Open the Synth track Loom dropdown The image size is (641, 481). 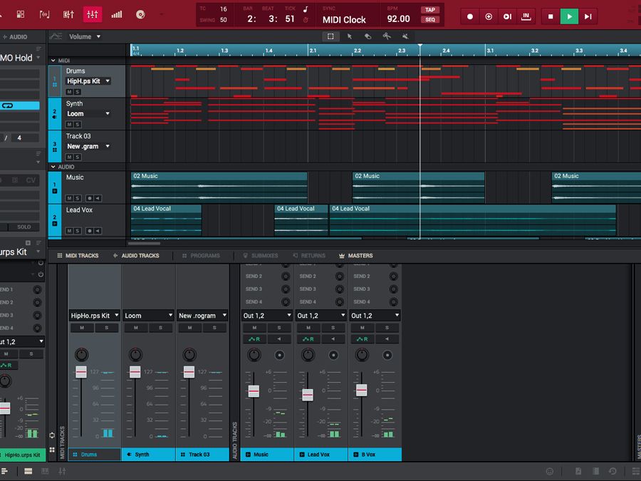tap(88, 114)
